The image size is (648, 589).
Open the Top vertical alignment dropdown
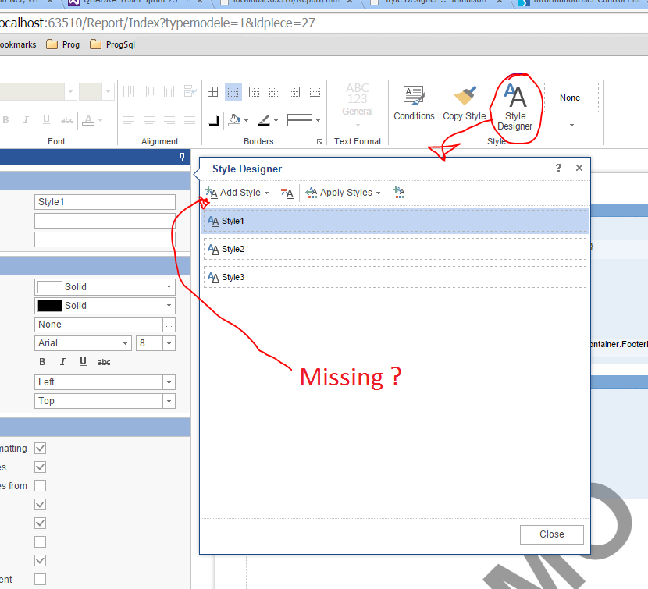169,401
